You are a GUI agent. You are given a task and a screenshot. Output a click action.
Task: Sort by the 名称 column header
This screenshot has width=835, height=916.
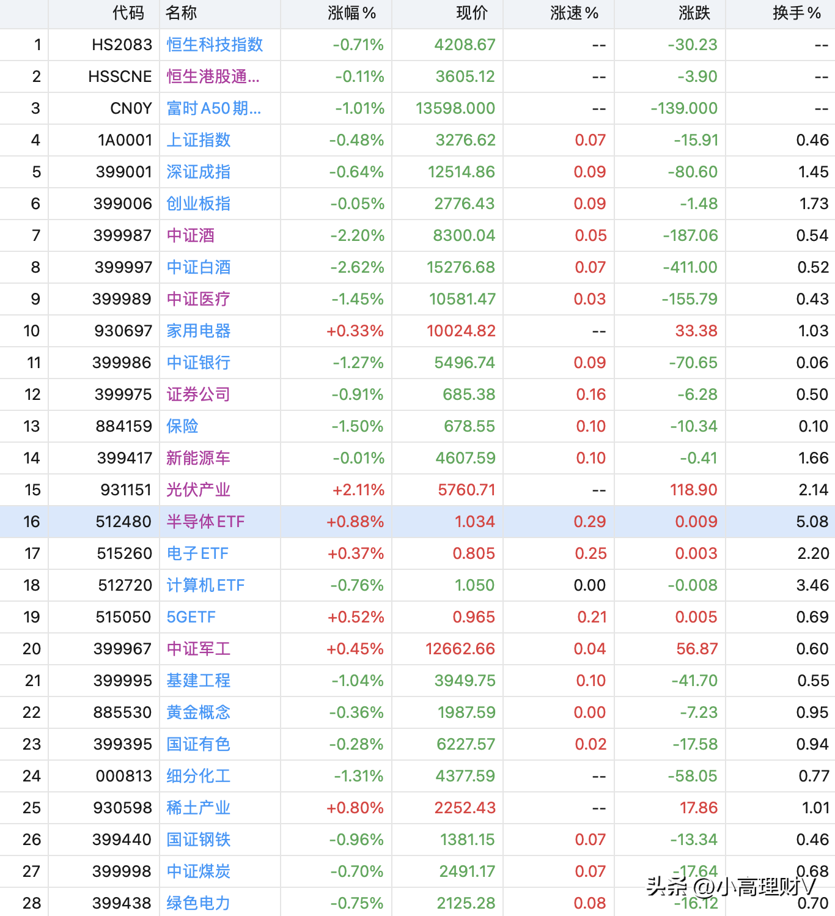pos(181,13)
